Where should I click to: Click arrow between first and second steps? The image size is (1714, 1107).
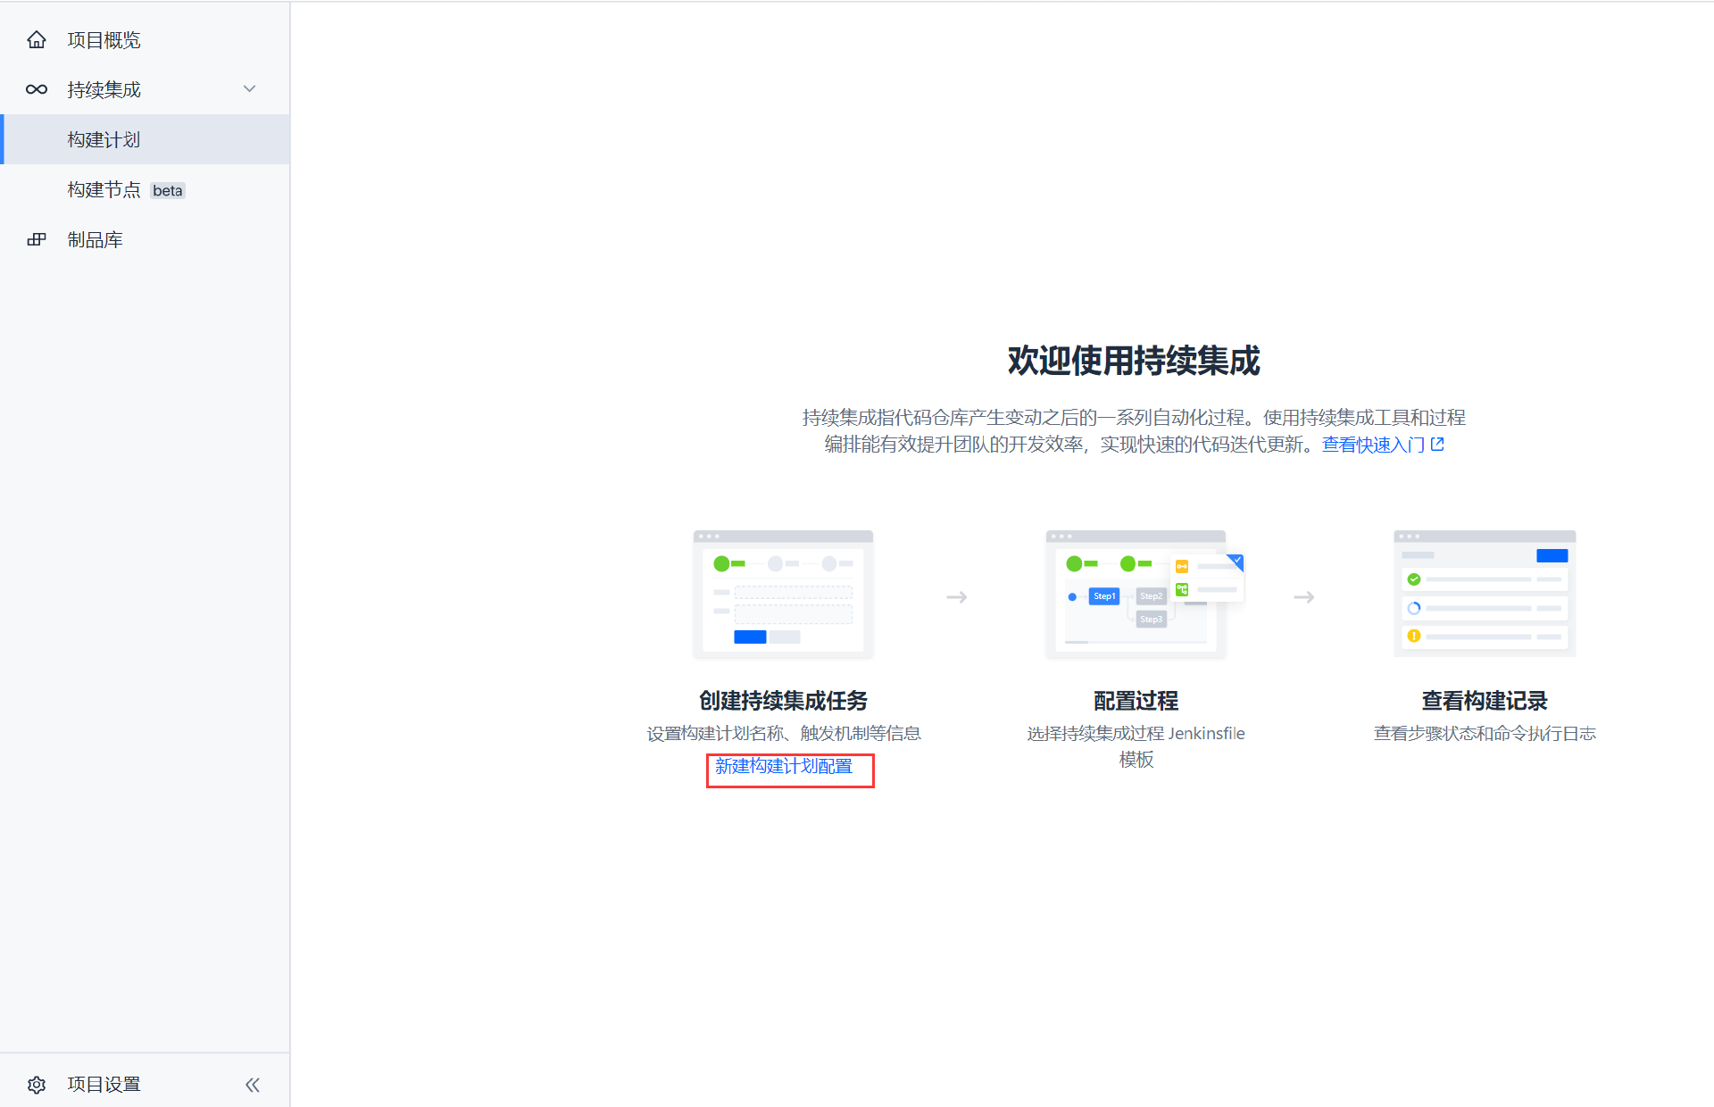[957, 596]
